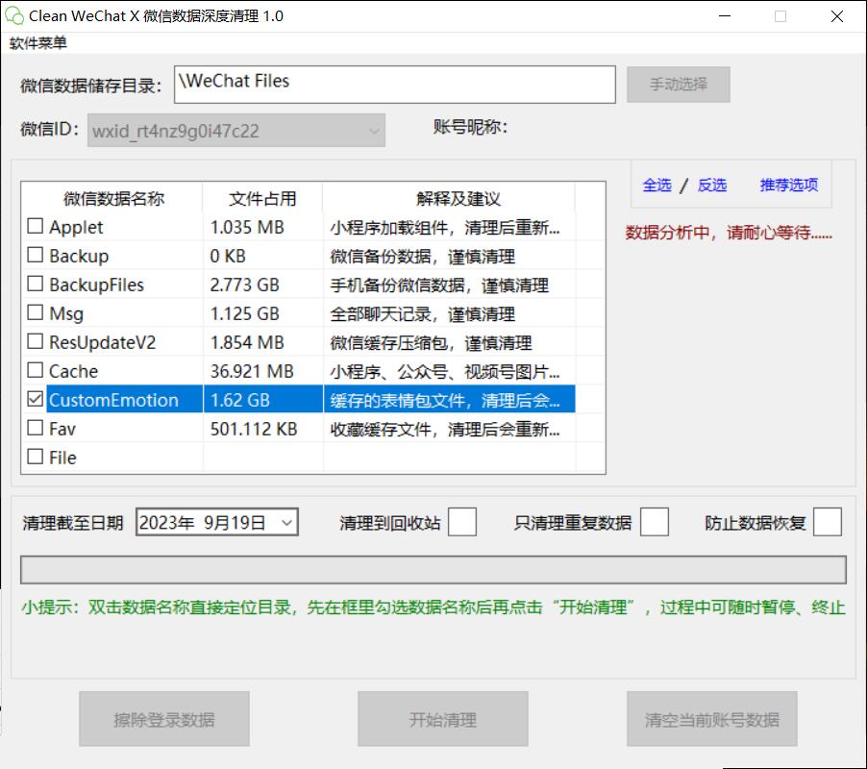Click the 推荐选项 link
Viewport: 867px width, 769px height.
click(788, 186)
